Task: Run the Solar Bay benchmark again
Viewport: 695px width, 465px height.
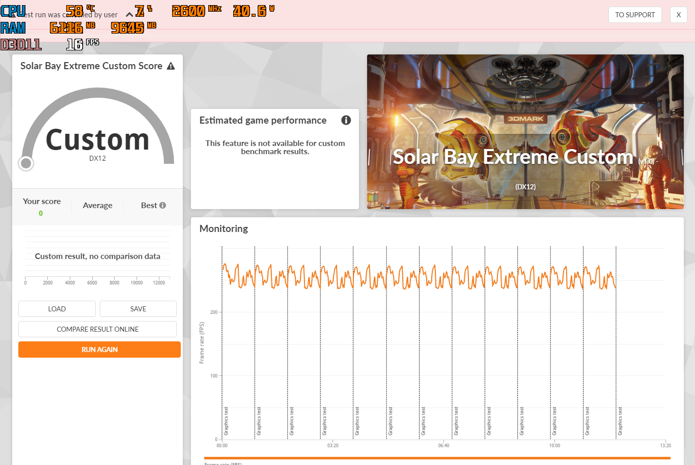Action: tap(99, 350)
